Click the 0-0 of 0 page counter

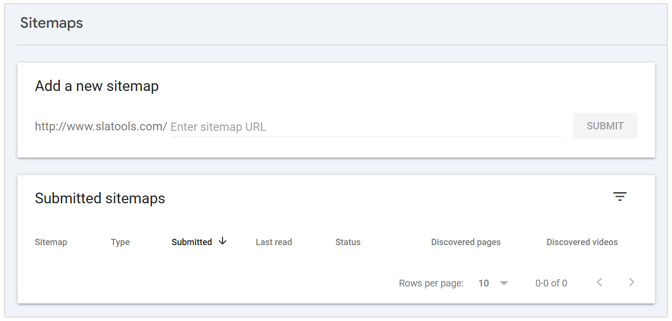(x=551, y=283)
